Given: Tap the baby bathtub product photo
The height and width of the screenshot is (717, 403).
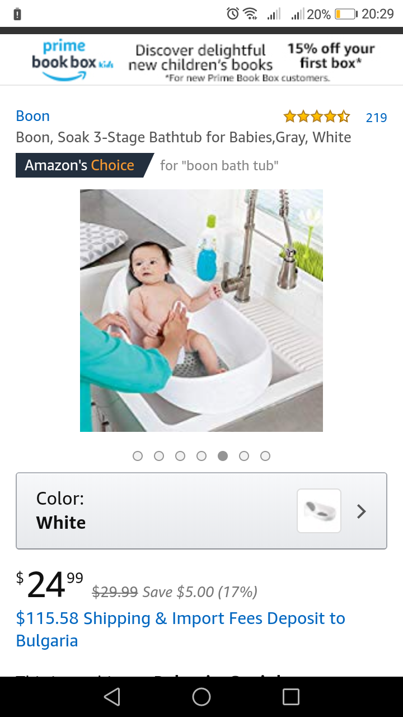Looking at the screenshot, I should 201,310.
